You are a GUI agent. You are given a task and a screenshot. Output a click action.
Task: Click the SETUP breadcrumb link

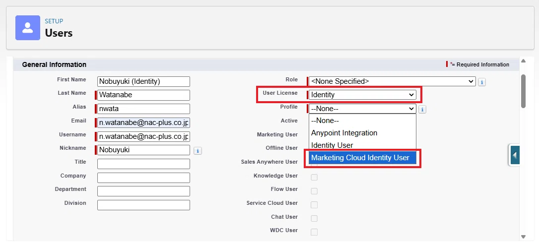[54, 21]
